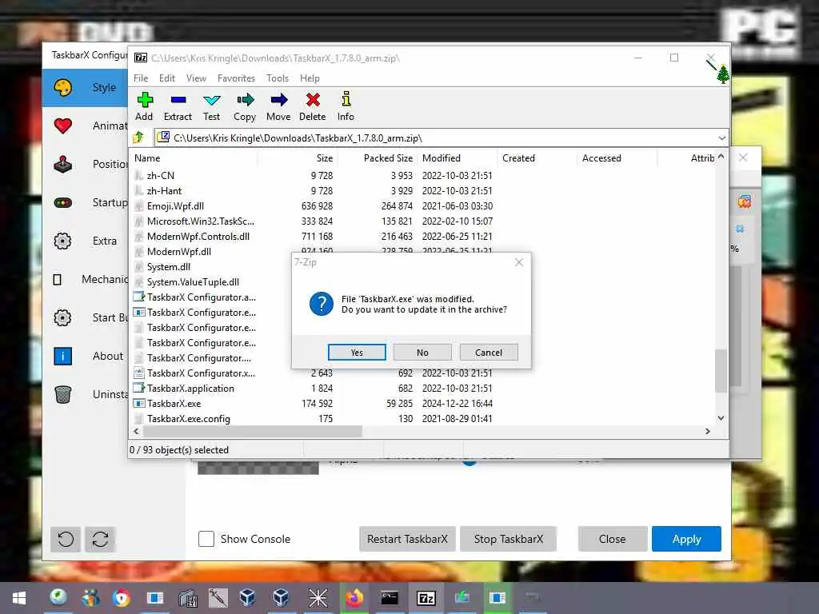Expand the 7-Zip address path dropdown
The height and width of the screenshot is (614, 819).
tap(722, 138)
